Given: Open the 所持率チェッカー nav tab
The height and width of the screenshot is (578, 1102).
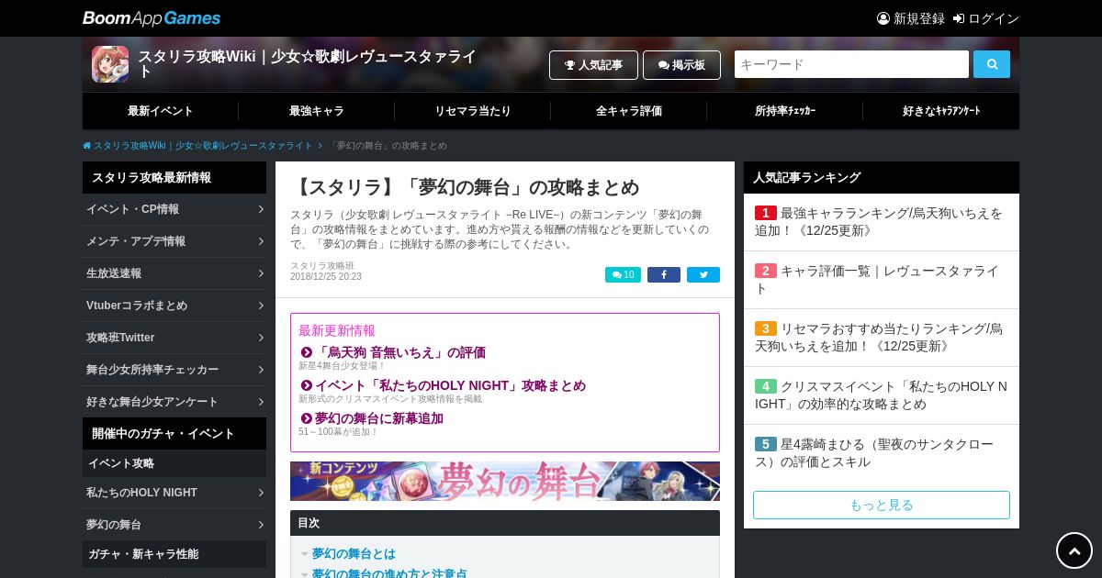Looking at the screenshot, I should 785,111.
